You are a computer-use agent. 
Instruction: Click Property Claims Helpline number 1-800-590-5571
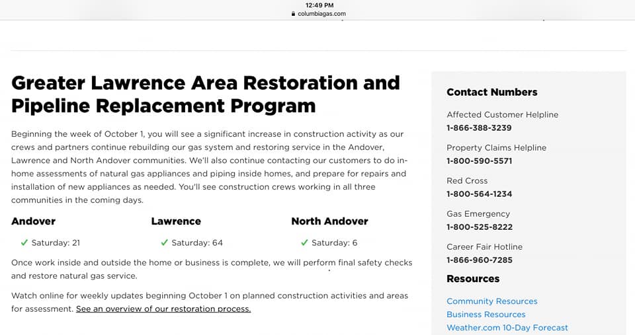coord(479,161)
